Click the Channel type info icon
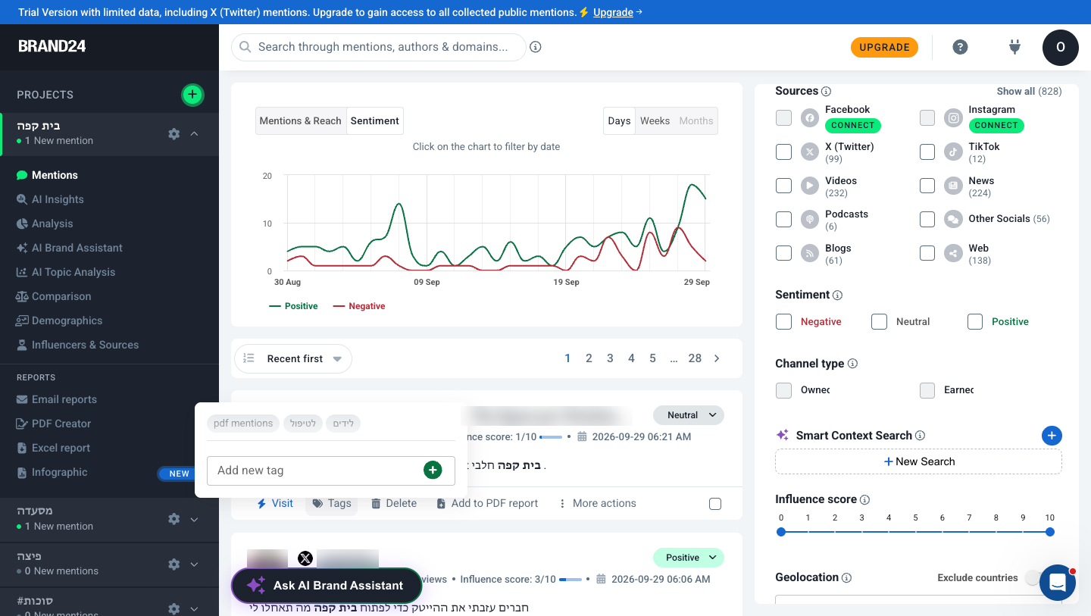Image resolution: width=1091 pixels, height=616 pixels. [x=852, y=364]
